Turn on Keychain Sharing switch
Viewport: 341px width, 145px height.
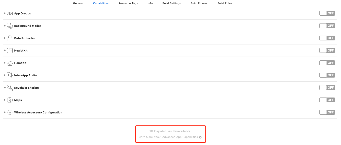tap(327, 88)
